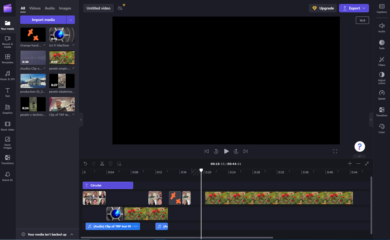Fit timeline to screen
Image resolution: width=390 pixels, height=240 pixels.
[367, 164]
